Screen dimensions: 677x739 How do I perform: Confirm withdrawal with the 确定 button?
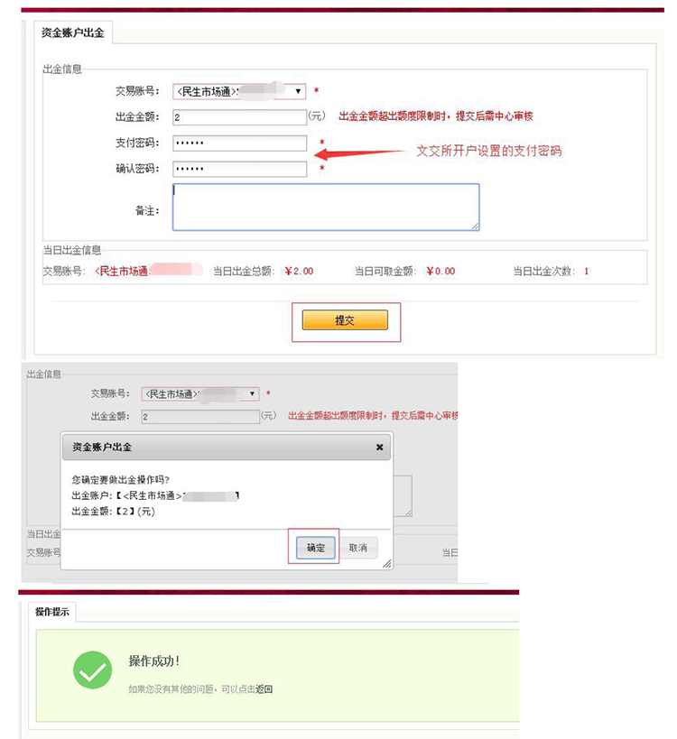(x=316, y=548)
